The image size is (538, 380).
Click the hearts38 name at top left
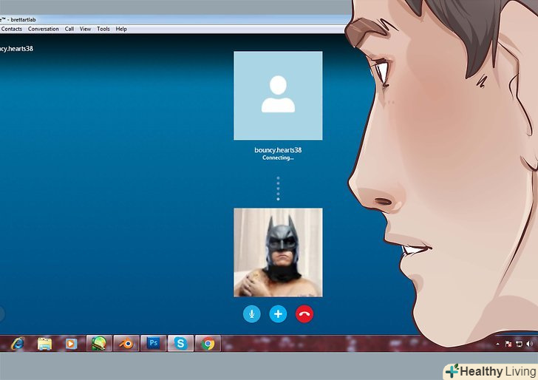point(16,49)
